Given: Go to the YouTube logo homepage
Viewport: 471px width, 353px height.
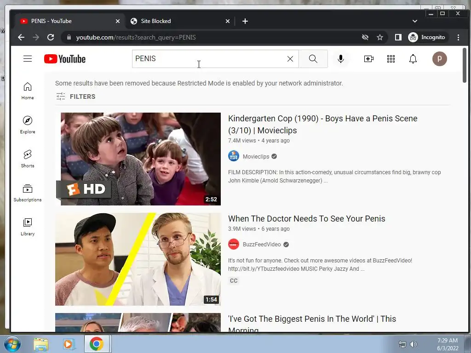Looking at the screenshot, I should (x=64, y=59).
